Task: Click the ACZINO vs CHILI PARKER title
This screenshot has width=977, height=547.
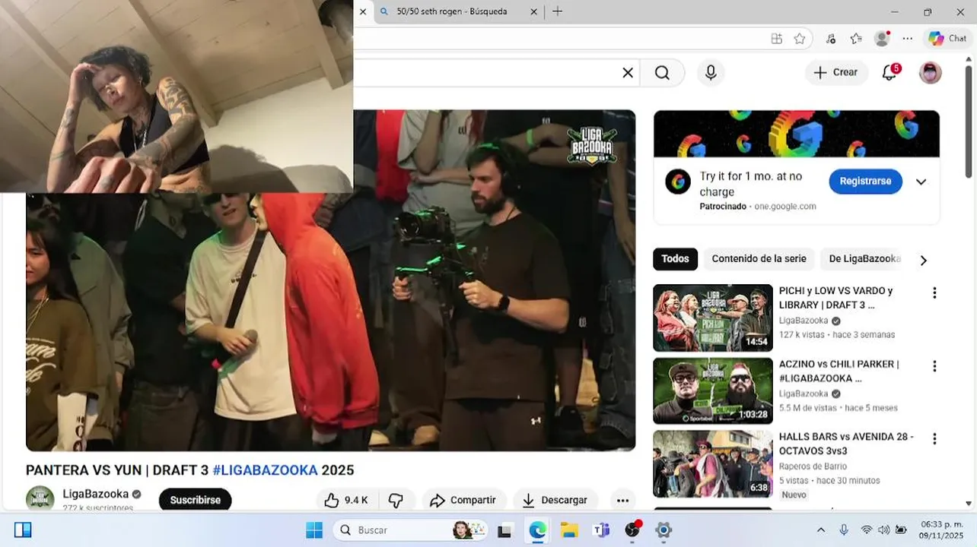Action: point(839,371)
